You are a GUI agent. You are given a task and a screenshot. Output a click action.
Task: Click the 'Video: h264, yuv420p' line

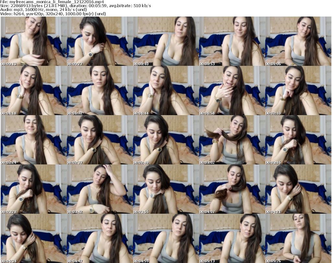(53, 14)
